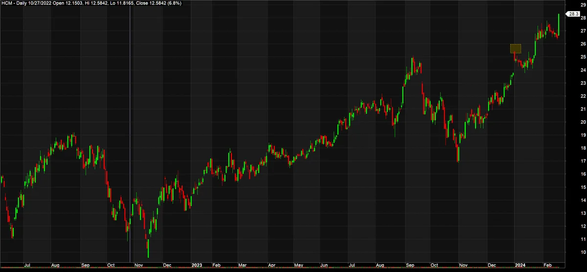This screenshot has height=272, width=587.
Task: Click price axis label 29
Action: (583, 5)
